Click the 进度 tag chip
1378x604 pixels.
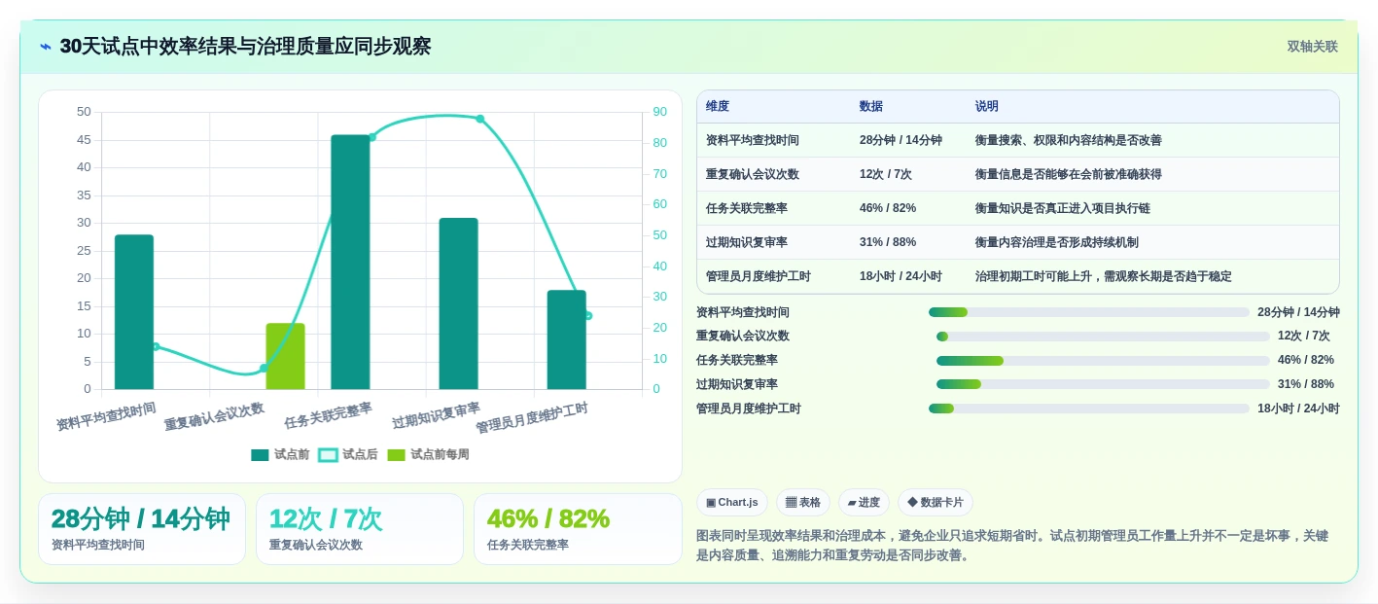point(864,502)
